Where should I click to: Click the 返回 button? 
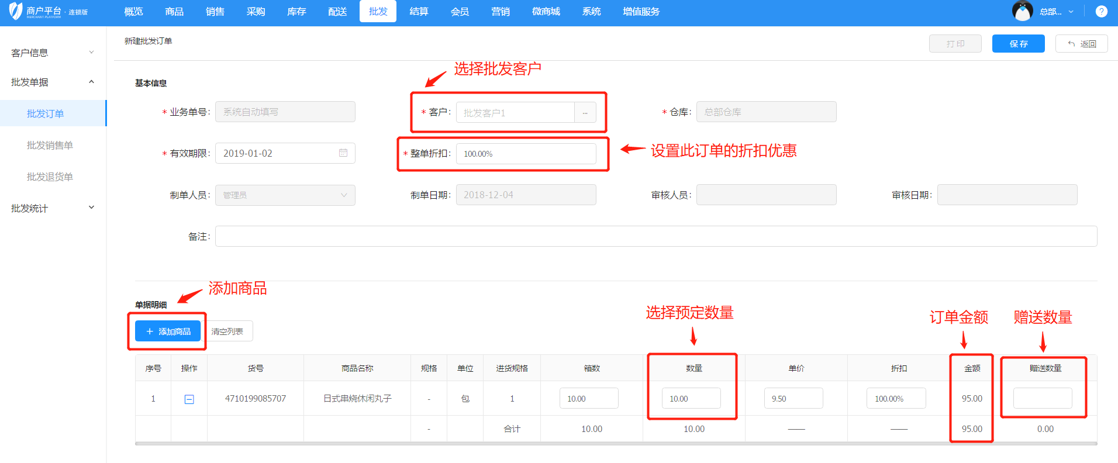point(1081,44)
